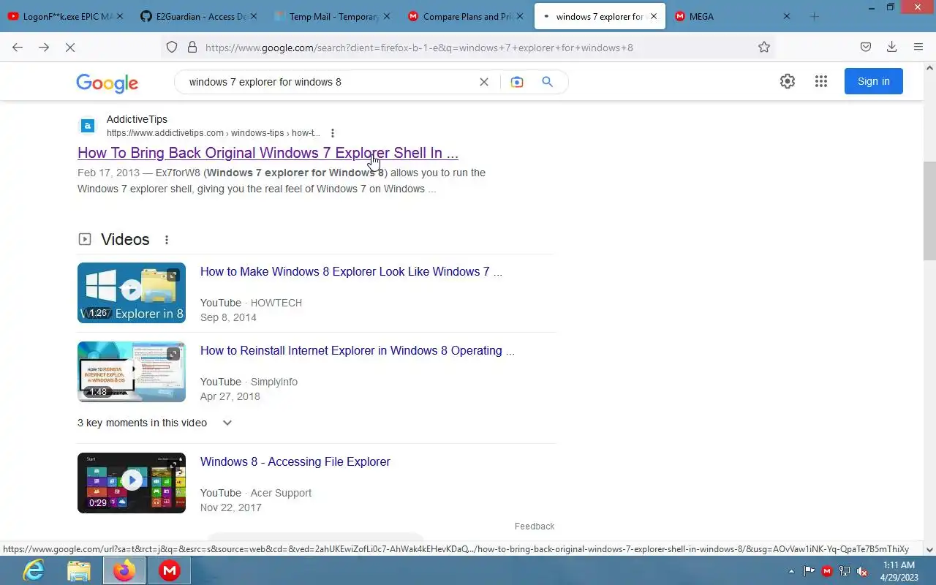
Task: Open Google quick settings gear
Action: click(788, 81)
